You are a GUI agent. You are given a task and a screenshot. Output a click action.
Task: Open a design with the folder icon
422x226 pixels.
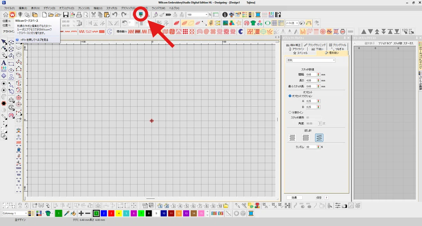[x=51, y=15]
